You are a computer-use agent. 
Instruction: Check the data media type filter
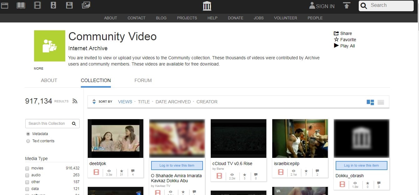[27, 189]
